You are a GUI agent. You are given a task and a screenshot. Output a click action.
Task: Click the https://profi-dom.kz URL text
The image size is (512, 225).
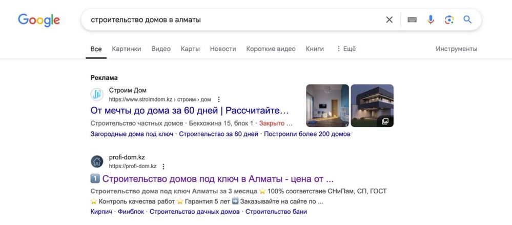pos(133,166)
